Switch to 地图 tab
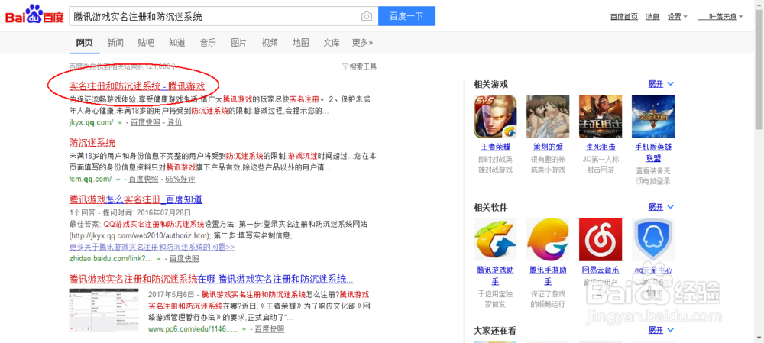Image resolution: width=764 pixels, height=343 pixels. (x=300, y=42)
